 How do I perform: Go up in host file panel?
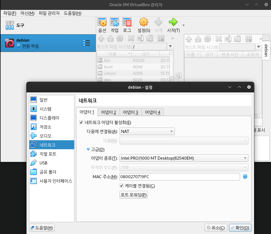(101, 38)
